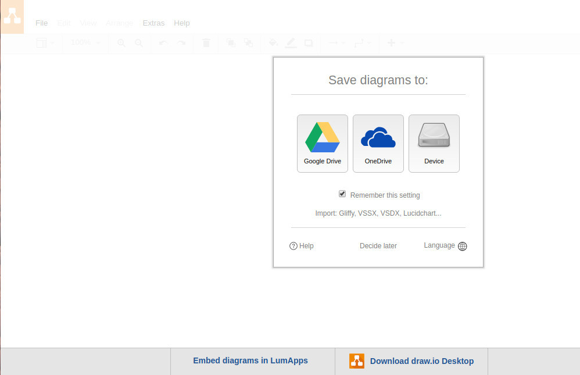Viewport: 580px width, 375px height.
Task: Choose Google Drive as the save location
Action: 322,143
